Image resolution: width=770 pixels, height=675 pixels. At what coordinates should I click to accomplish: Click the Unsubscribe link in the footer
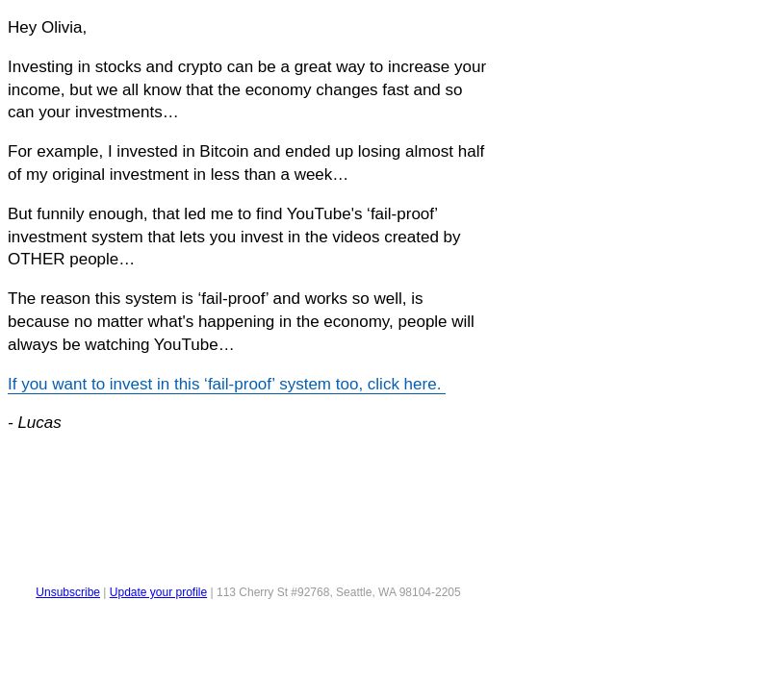point(67,592)
